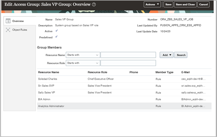Image resolution: width=217 pixels, height=137 pixels.
Task: Cancel editing the access group
Action: [203, 5]
